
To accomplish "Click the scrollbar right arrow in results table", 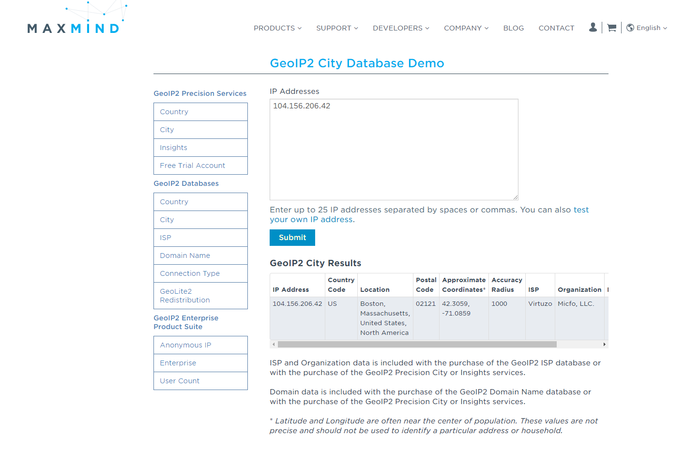I will pyautogui.click(x=604, y=345).
